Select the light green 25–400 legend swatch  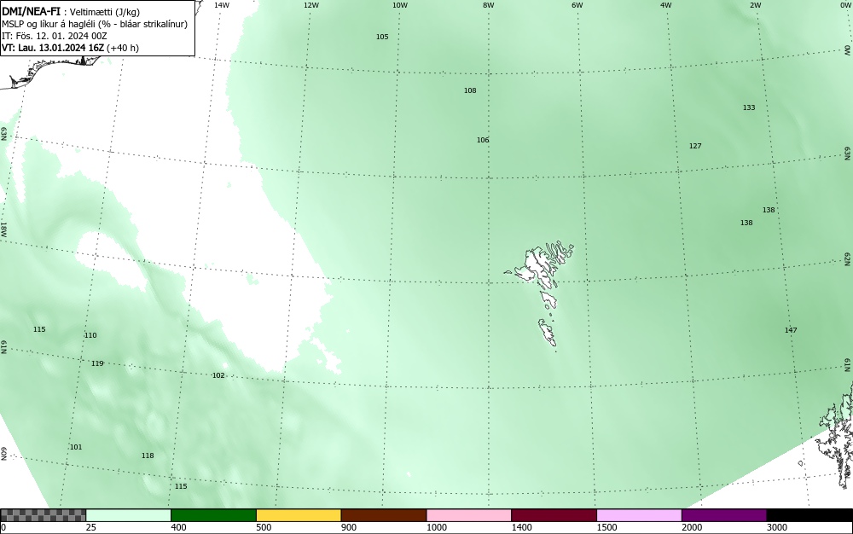tap(129, 515)
